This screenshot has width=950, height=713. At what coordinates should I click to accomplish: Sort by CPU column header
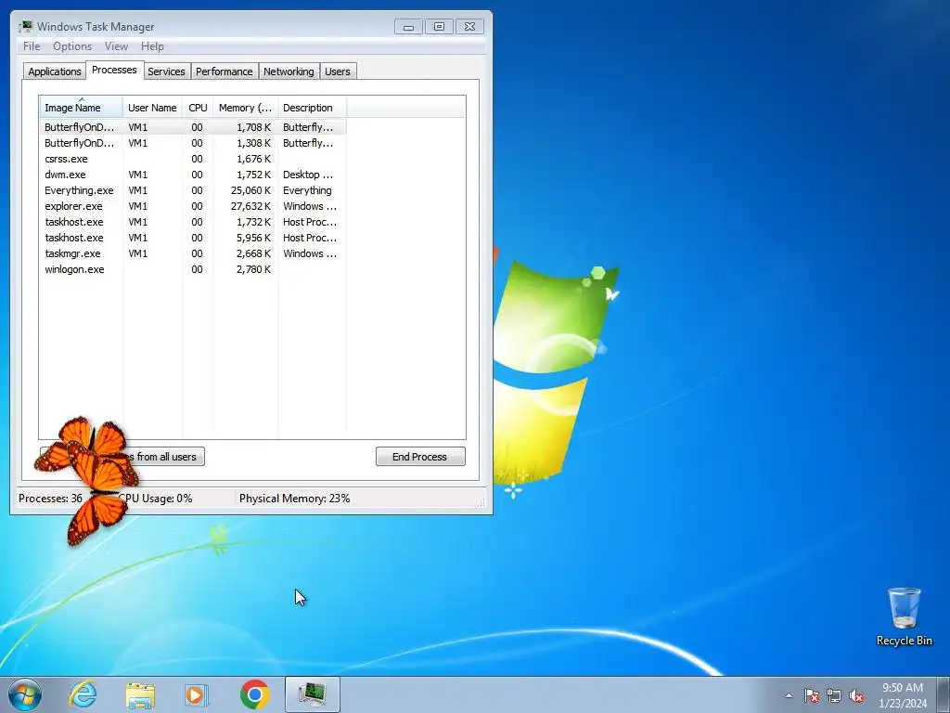click(198, 108)
